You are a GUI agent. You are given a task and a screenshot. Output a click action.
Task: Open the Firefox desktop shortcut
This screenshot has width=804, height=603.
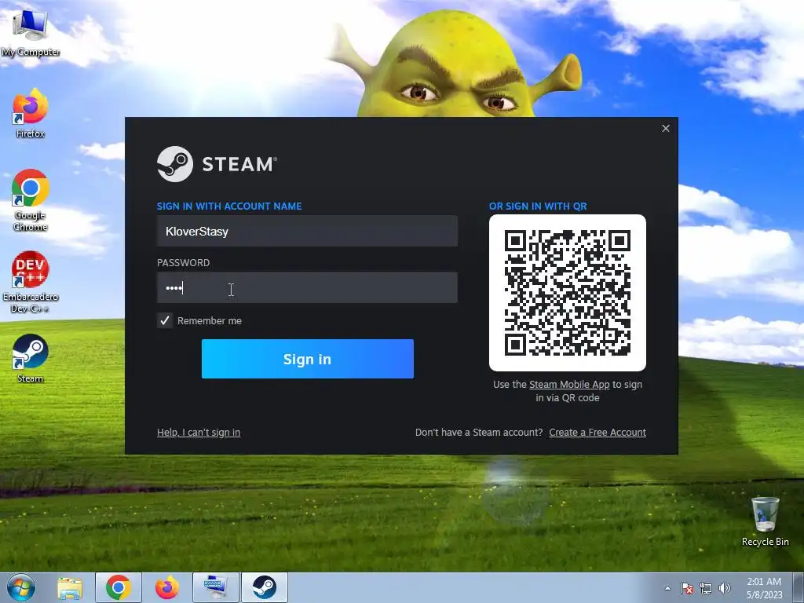[31, 113]
